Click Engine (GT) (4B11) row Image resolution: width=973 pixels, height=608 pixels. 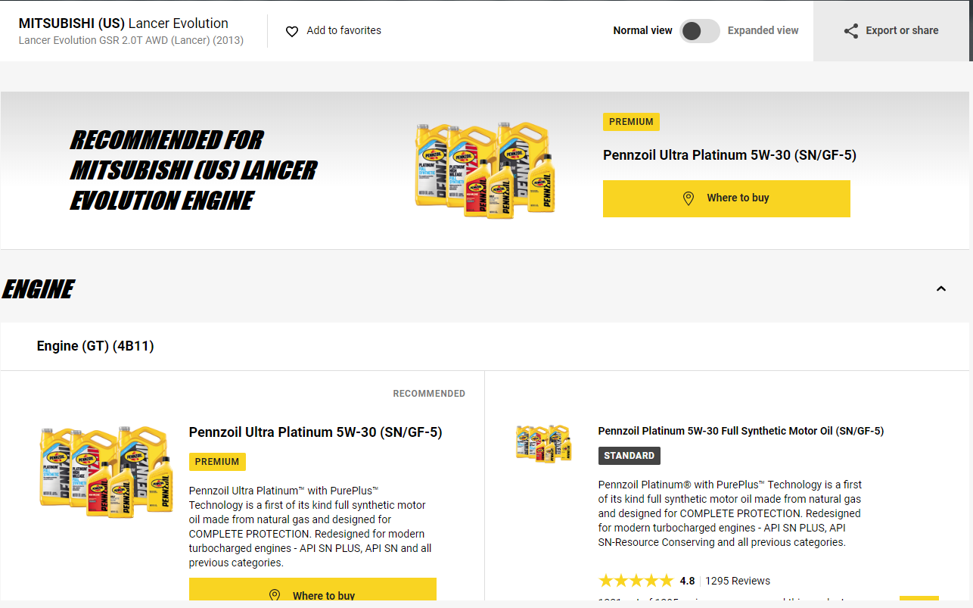click(484, 346)
